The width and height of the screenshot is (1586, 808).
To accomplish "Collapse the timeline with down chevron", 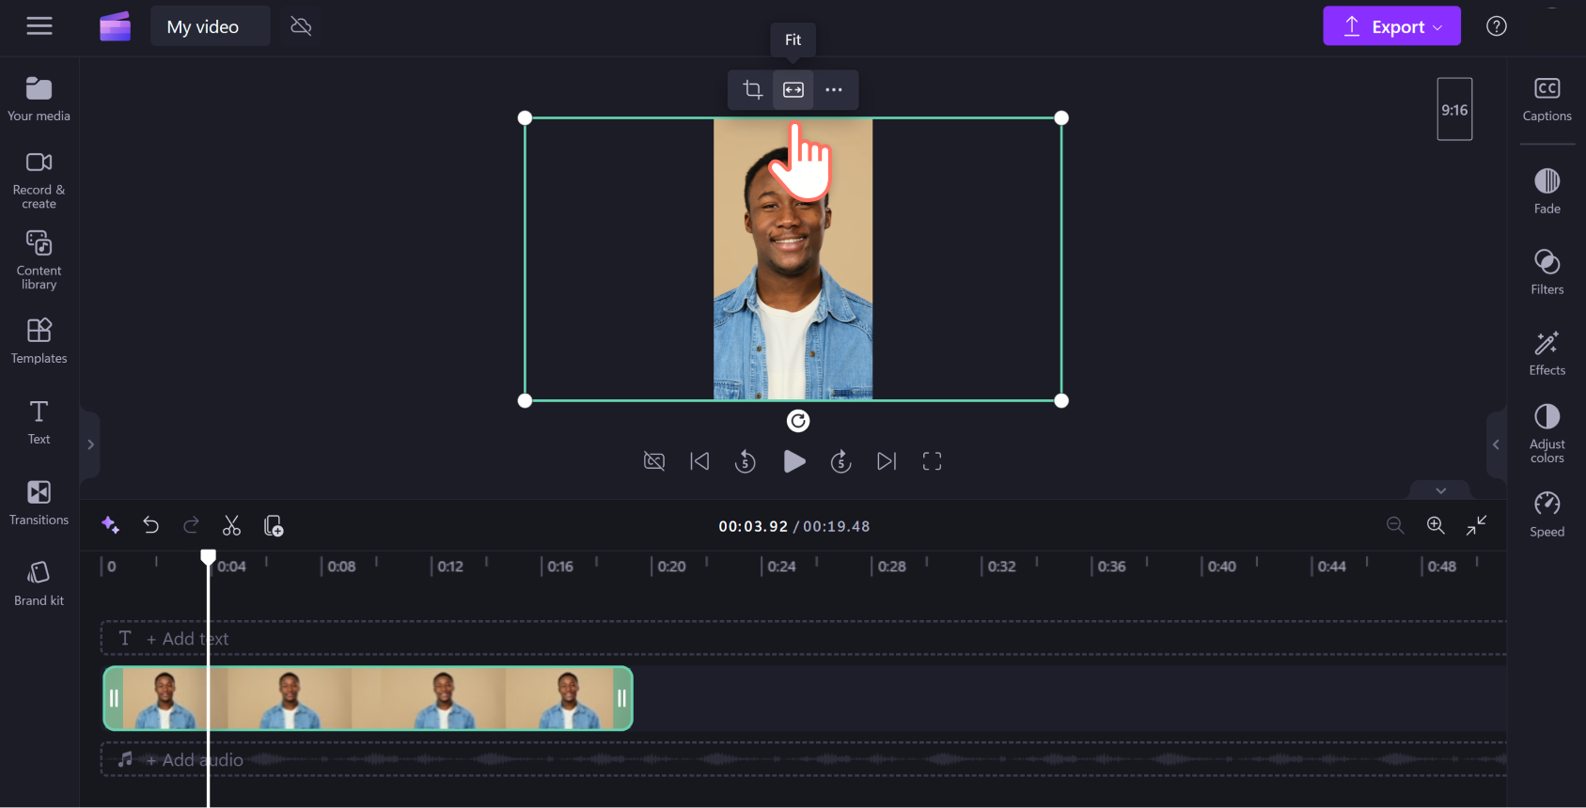I will pos(1440,490).
